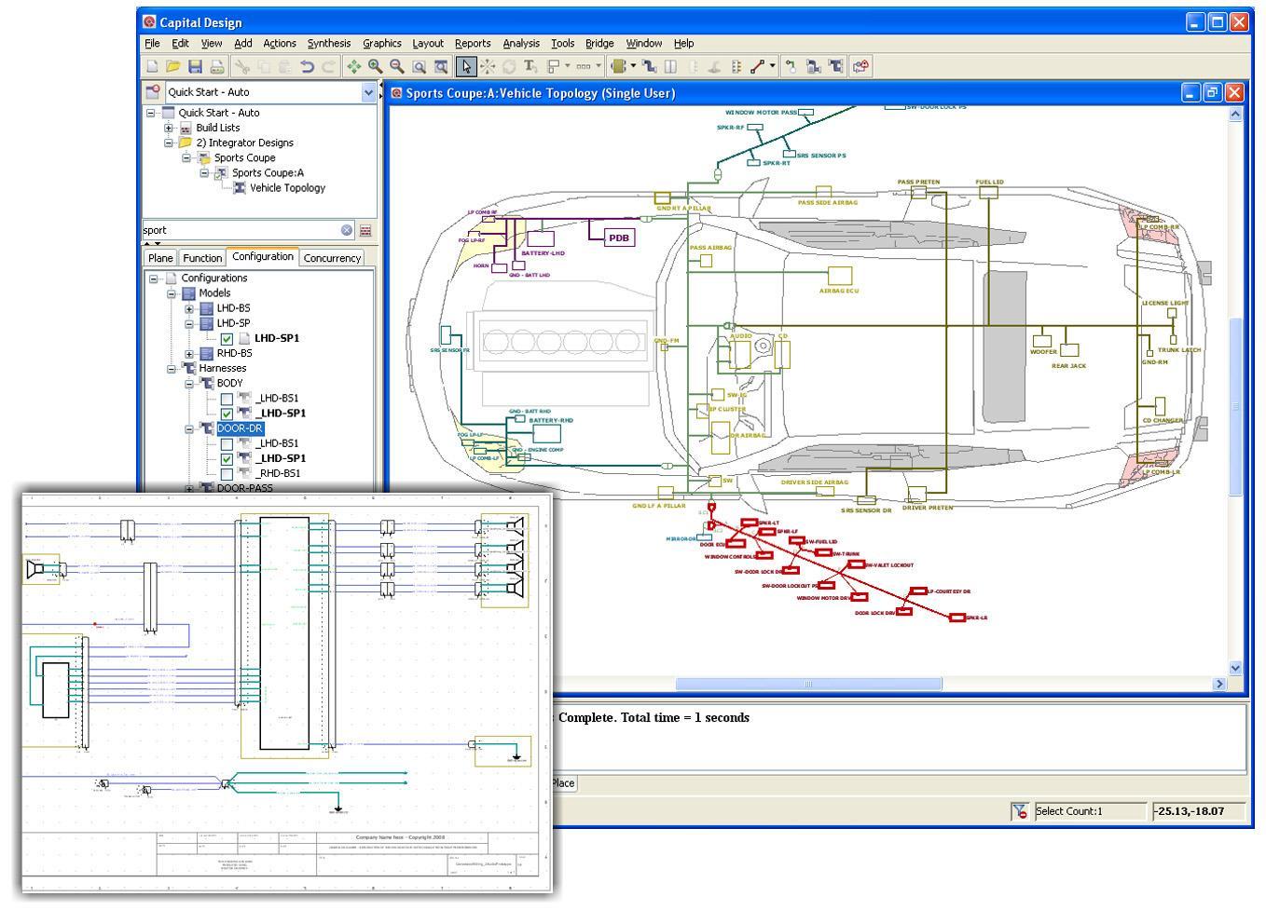Collapse the Harnesses tree node
This screenshot has height=910, width=1266.
(172, 369)
